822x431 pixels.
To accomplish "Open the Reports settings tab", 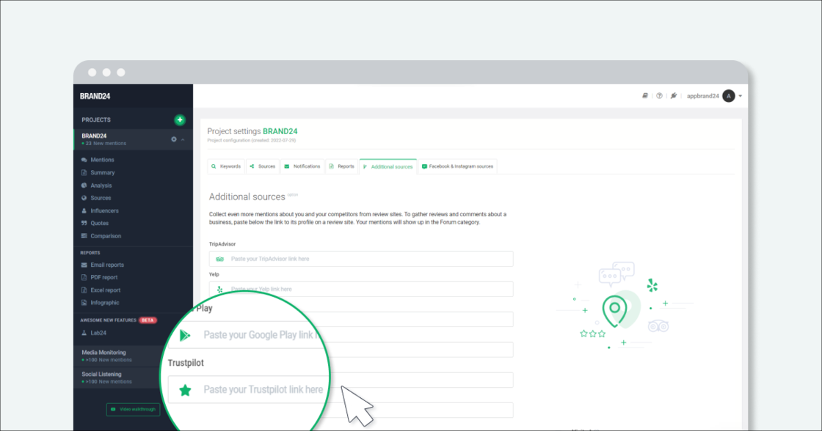I will (x=341, y=166).
